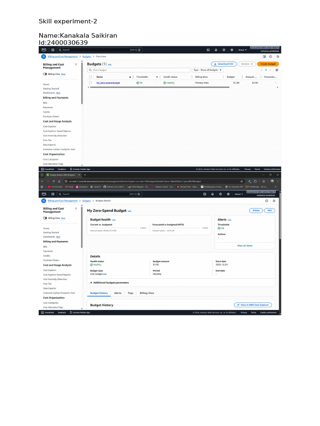The image size is (320, 426).
Task: Open Free Tier in upper screenshot sidebar
Action: (x=47, y=140)
